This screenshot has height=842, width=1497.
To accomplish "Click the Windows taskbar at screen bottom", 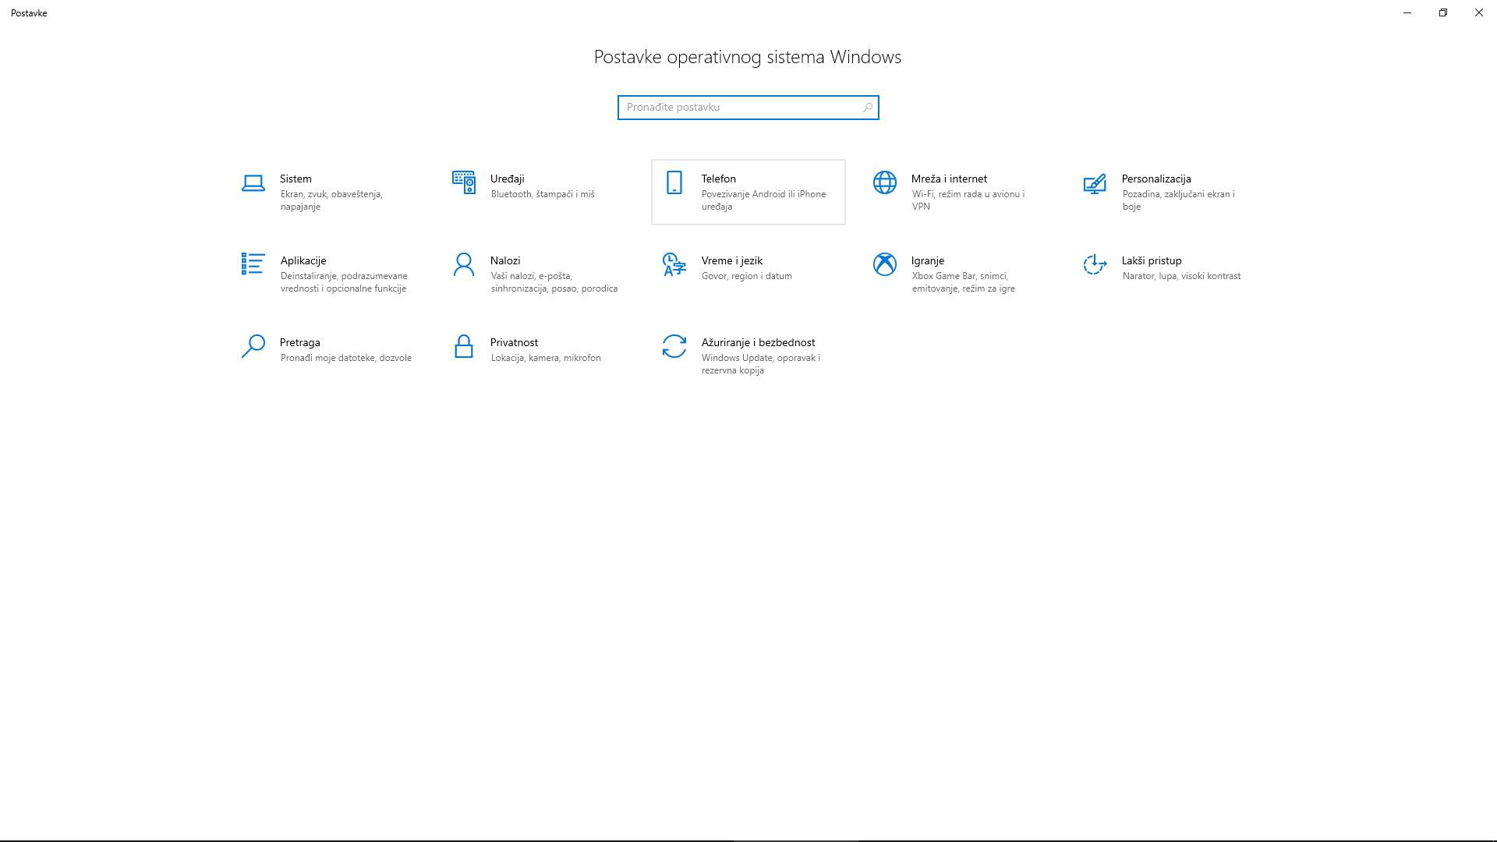I will coord(748,837).
